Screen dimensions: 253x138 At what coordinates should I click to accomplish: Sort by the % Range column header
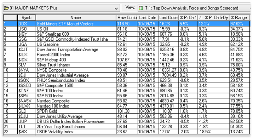239,18
